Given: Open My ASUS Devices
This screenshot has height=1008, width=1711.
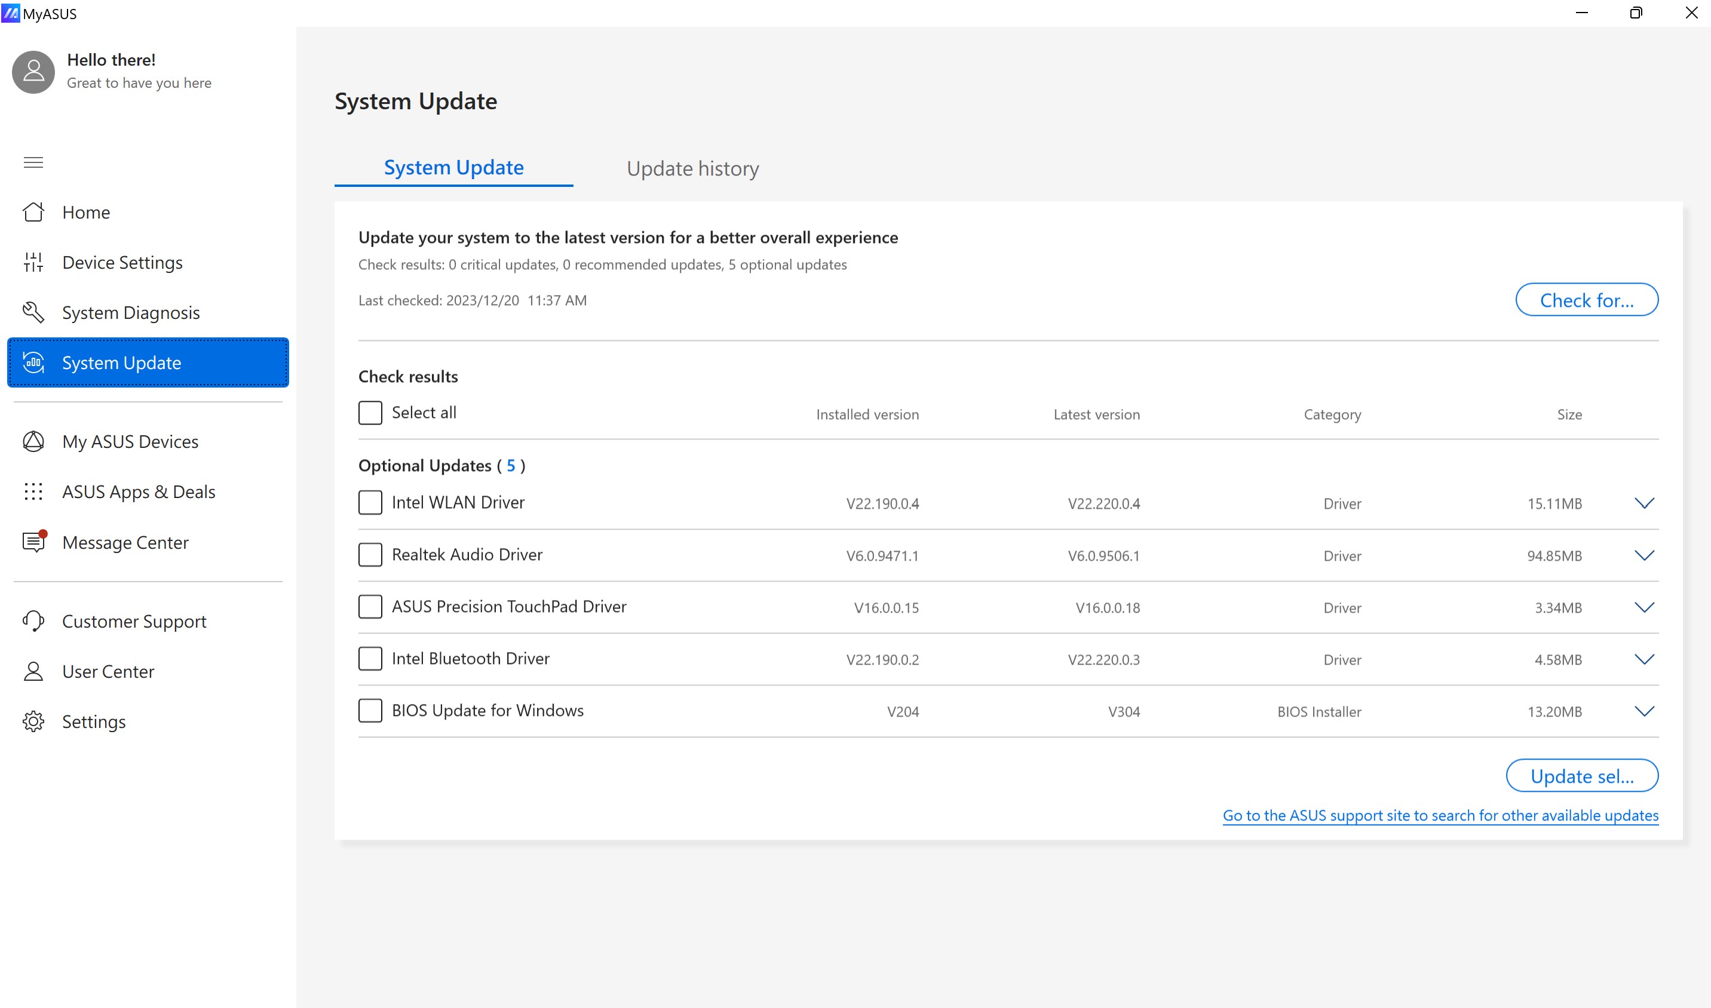Looking at the screenshot, I should pyautogui.click(x=130, y=441).
